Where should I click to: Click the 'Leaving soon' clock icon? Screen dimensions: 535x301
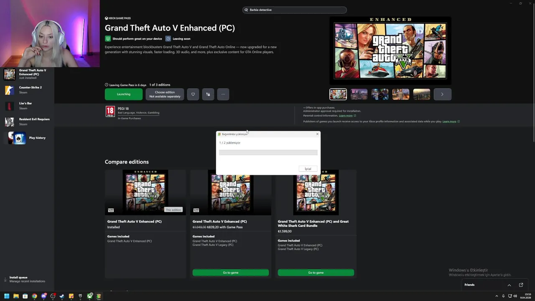168,38
